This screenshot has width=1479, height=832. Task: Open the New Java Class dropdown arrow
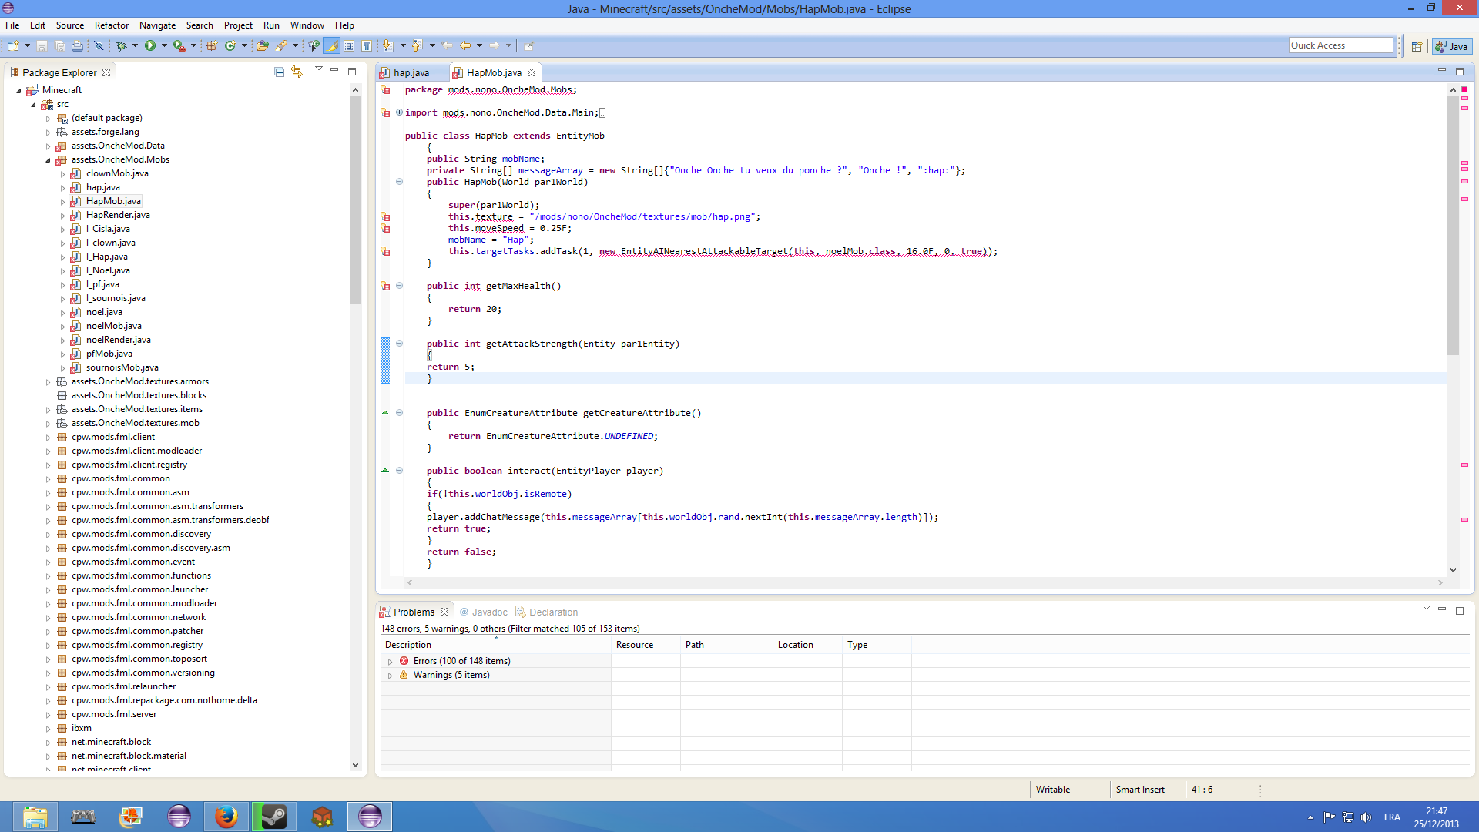tap(244, 46)
